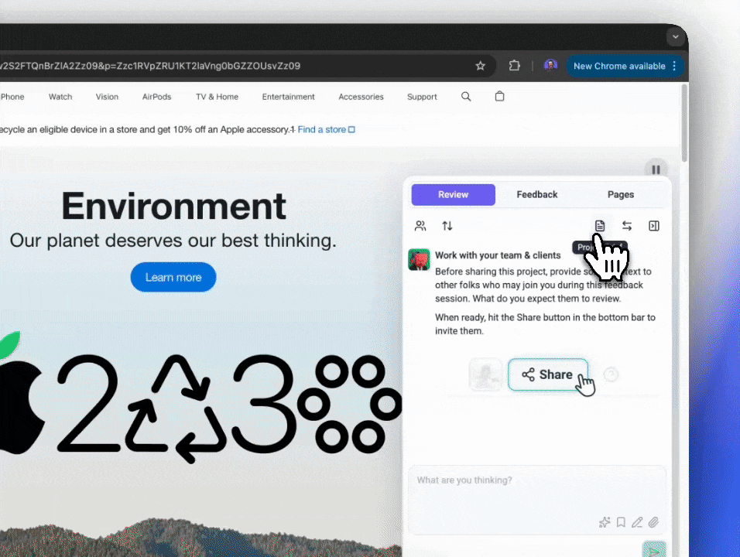Attach a file with the paperclip icon

pyautogui.click(x=653, y=522)
